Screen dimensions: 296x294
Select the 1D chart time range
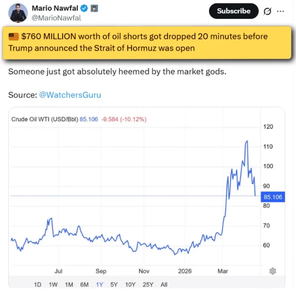(37, 285)
